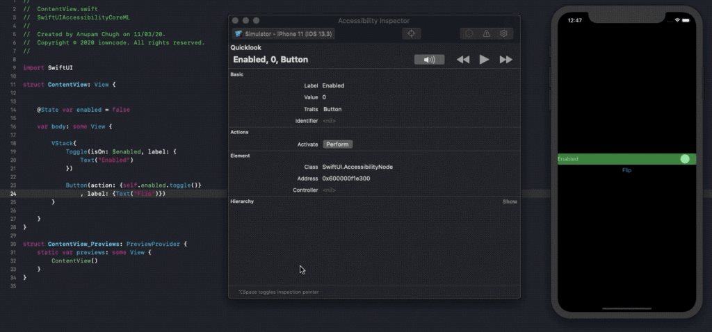
Task: Click the Controller nil value
Action: (329, 190)
